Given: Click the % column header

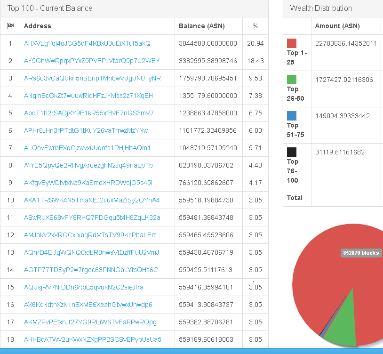Looking at the screenshot, I should pos(255,26).
